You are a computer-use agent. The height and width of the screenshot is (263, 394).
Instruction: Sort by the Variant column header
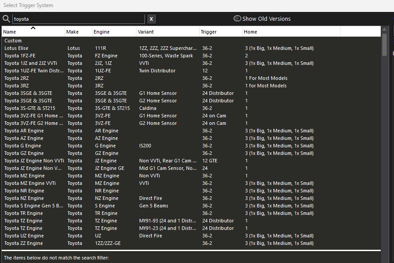tap(167, 32)
